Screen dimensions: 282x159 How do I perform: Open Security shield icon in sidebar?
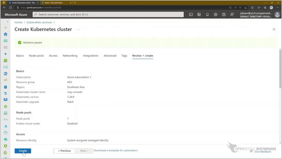point(6,146)
